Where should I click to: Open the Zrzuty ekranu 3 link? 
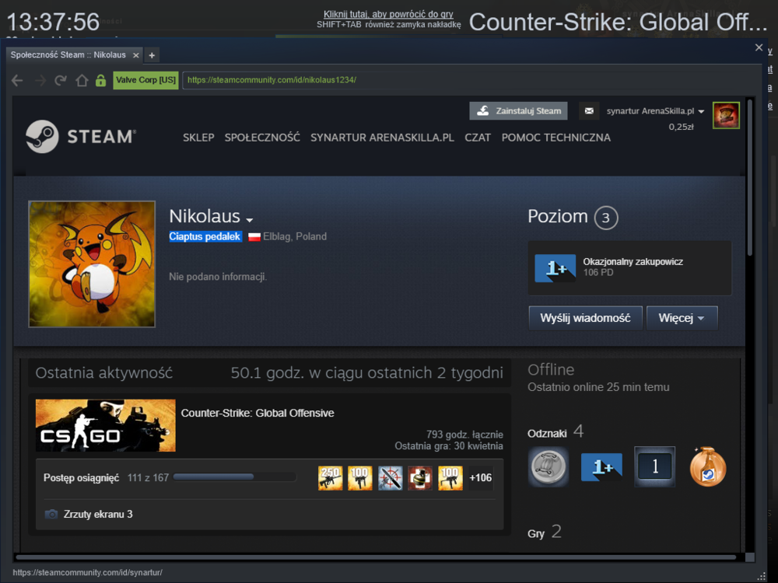tap(98, 514)
